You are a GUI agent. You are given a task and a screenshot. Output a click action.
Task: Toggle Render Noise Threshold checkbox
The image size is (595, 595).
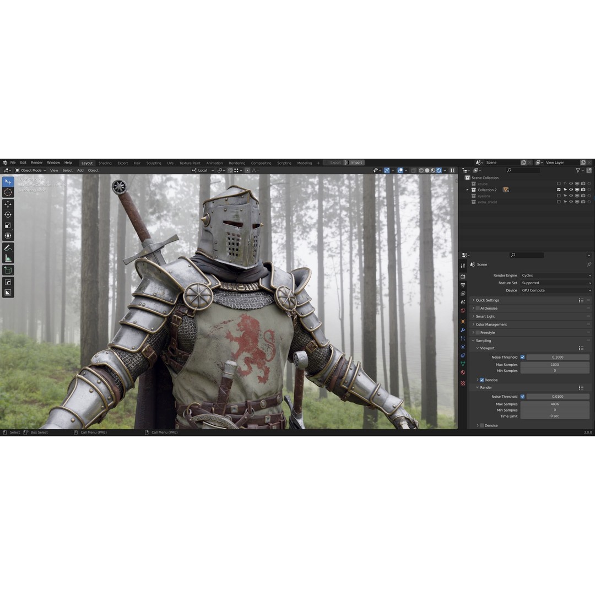click(522, 397)
